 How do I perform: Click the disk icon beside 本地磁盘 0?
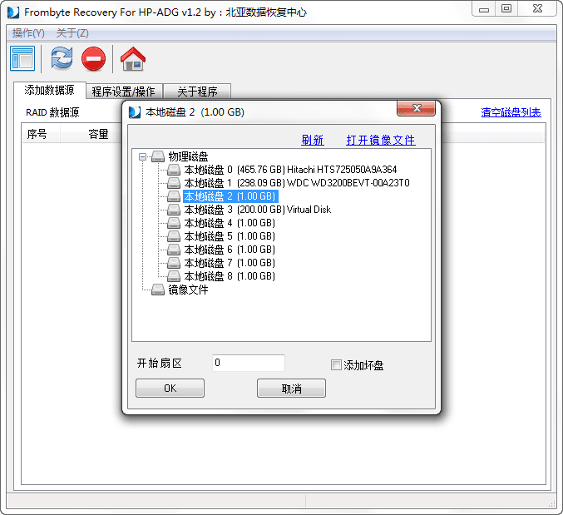pyautogui.click(x=174, y=170)
